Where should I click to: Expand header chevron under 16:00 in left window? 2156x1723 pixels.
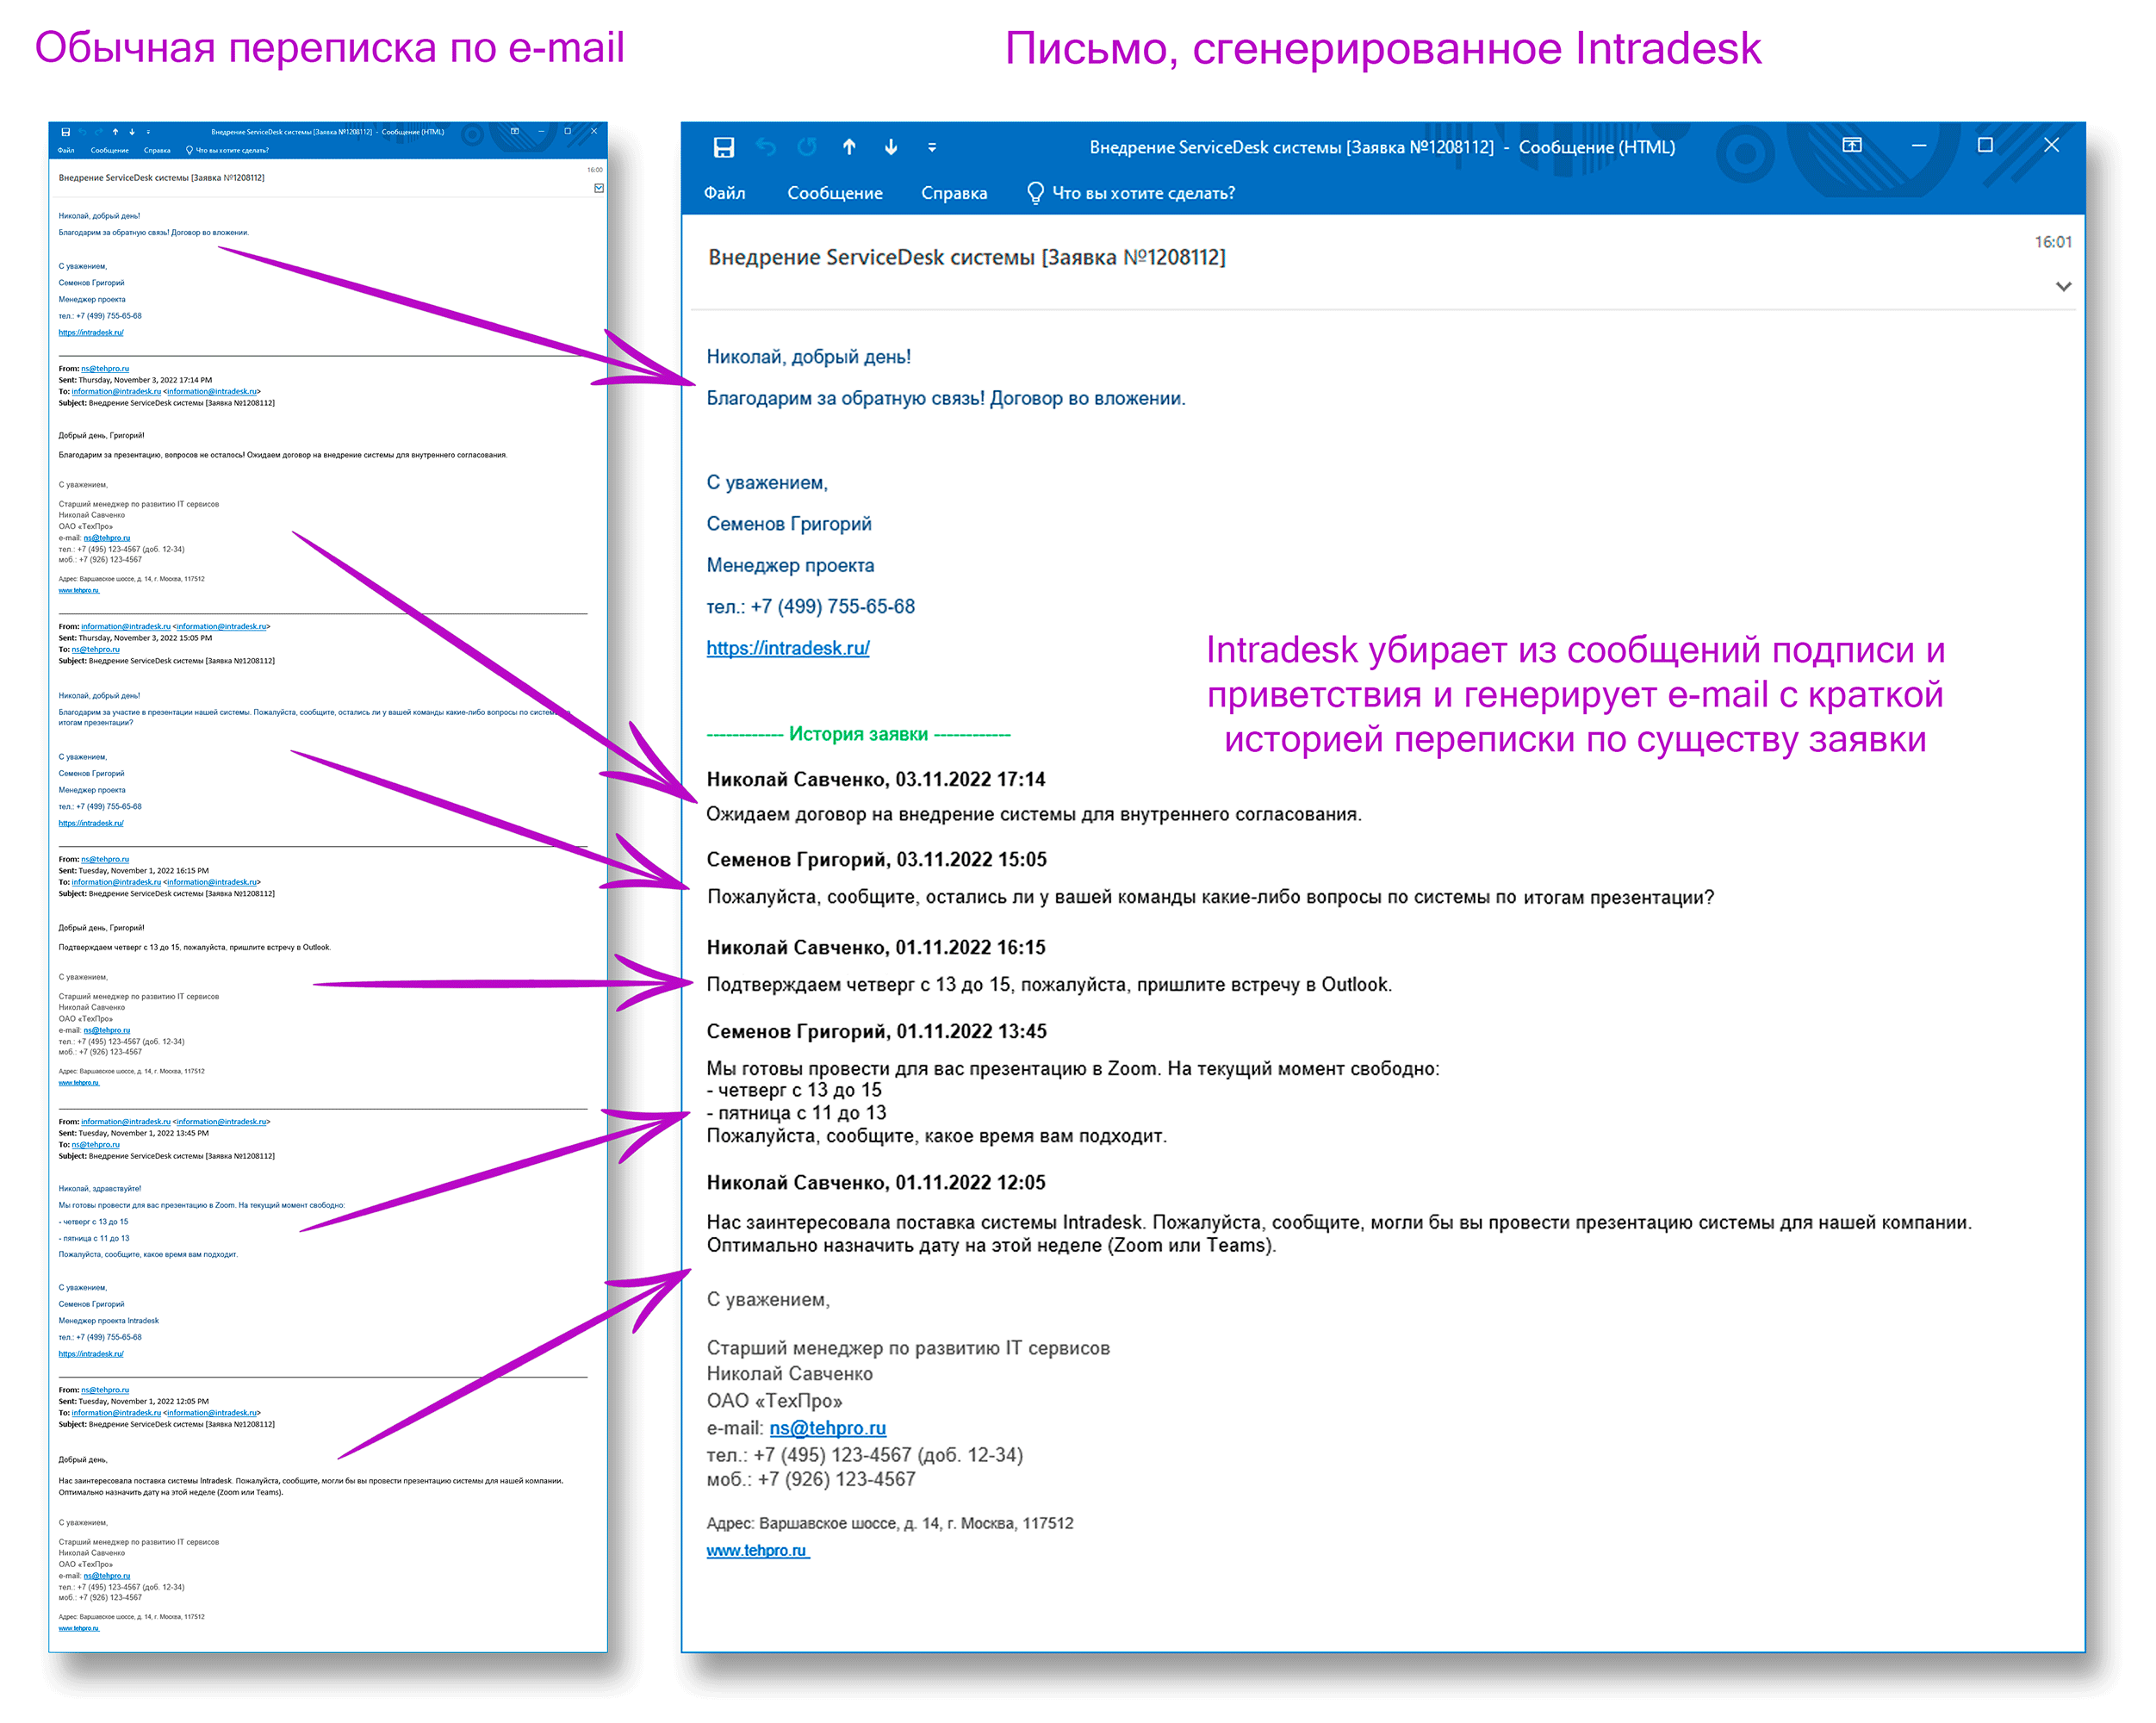tap(599, 188)
